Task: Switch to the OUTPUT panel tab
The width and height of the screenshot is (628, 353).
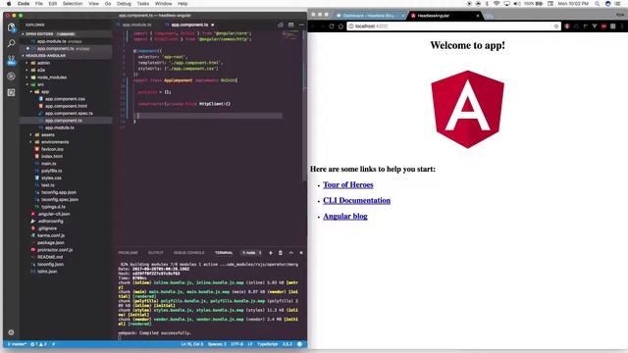Action: (x=156, y=253)
